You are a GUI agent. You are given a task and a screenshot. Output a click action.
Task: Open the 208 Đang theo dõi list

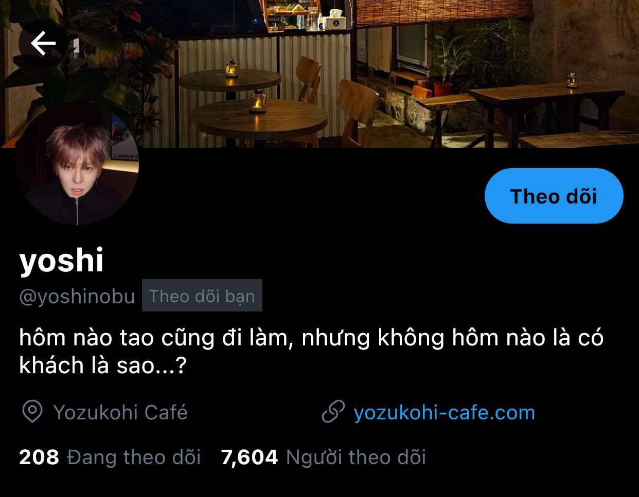[110, 457]
